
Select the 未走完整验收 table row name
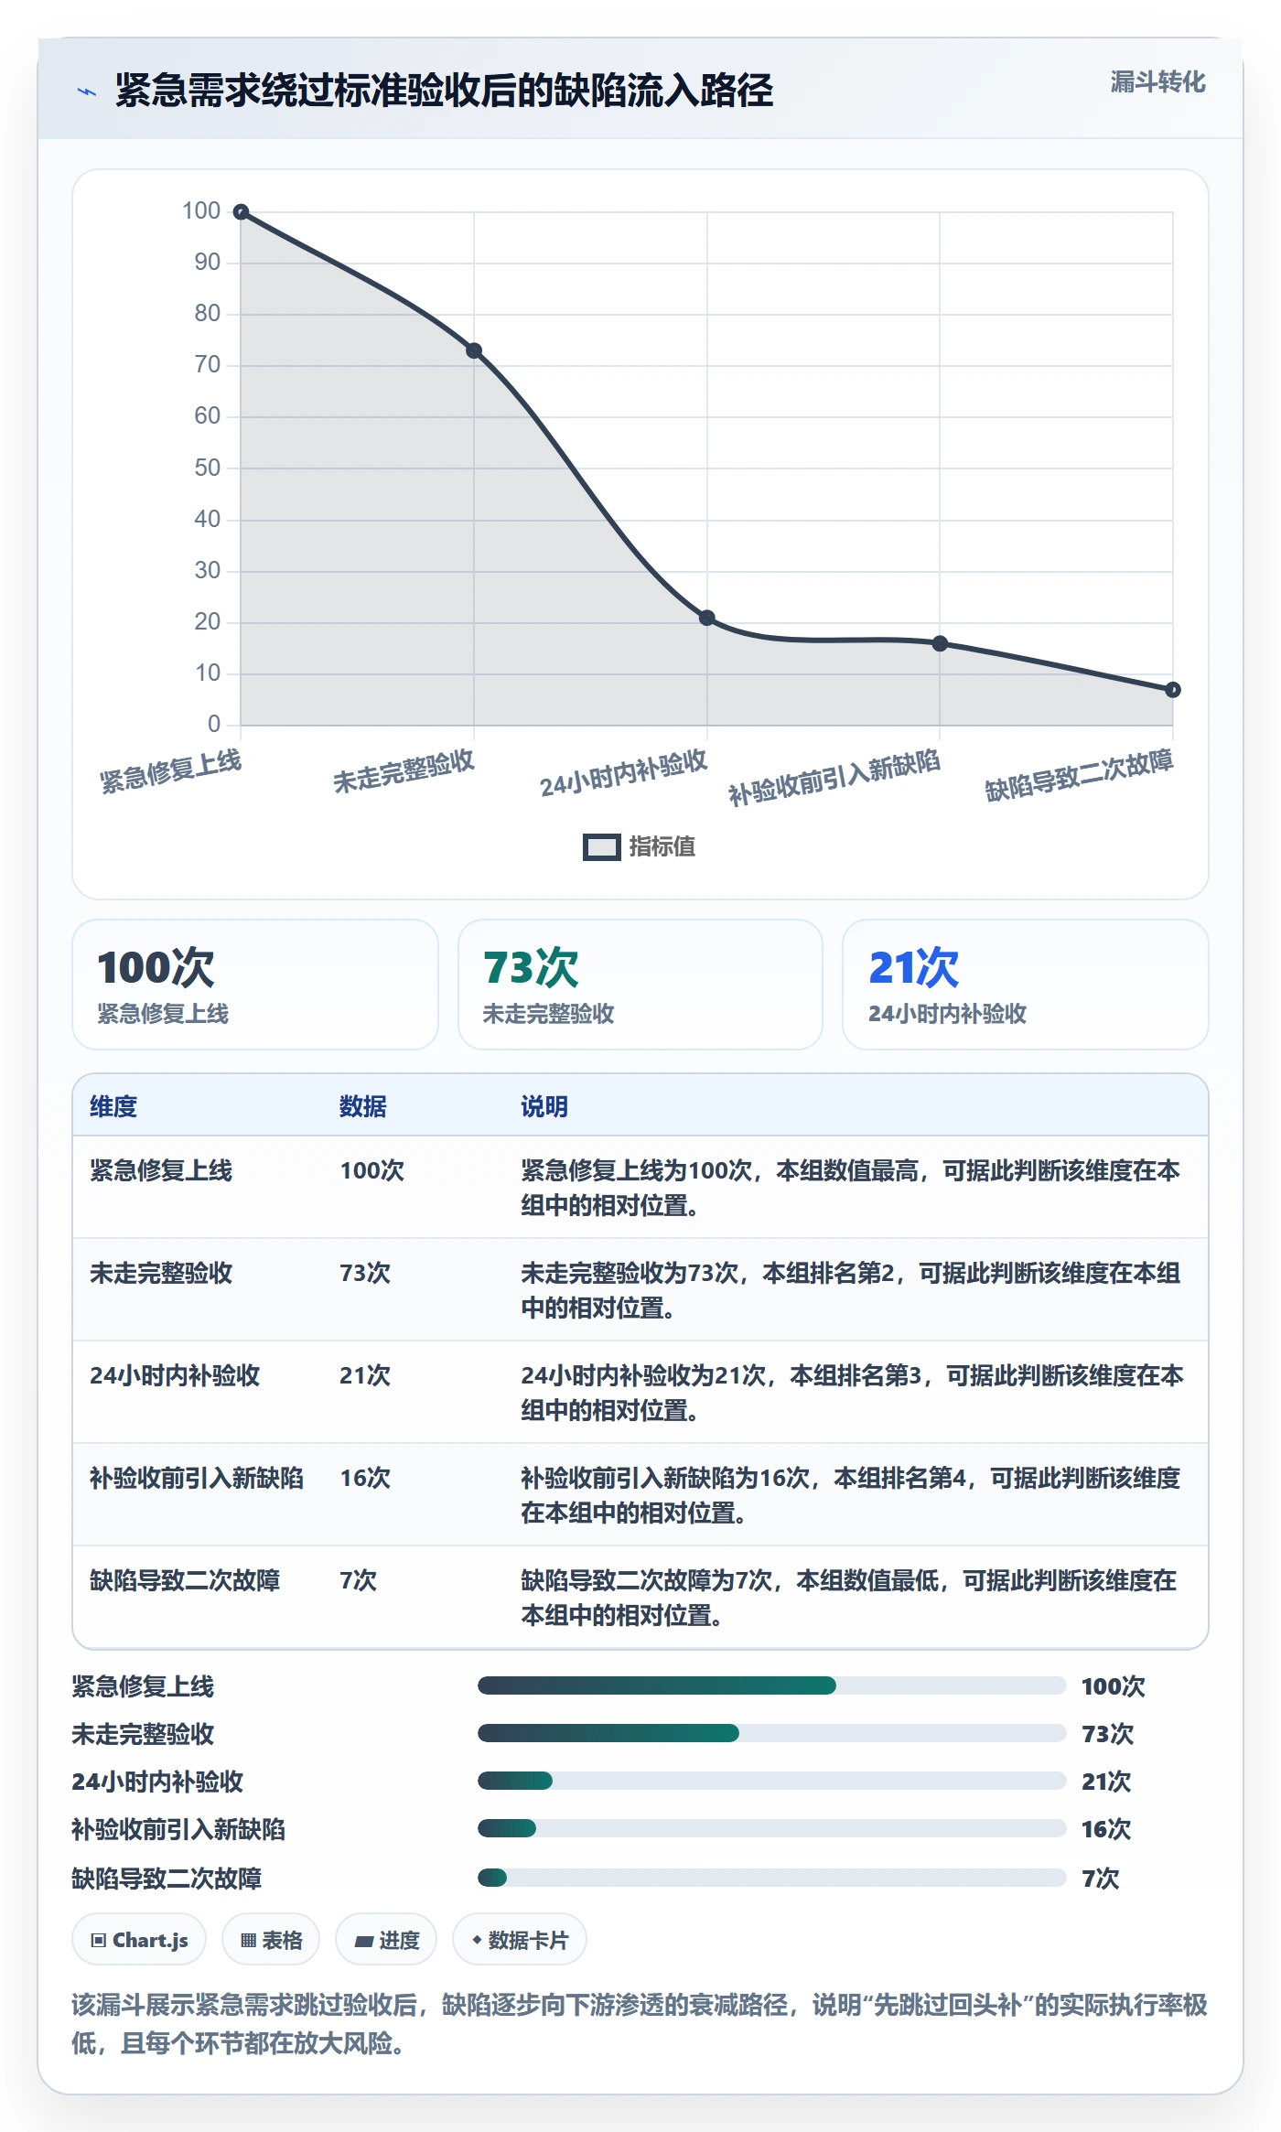tap(161, 1273)
